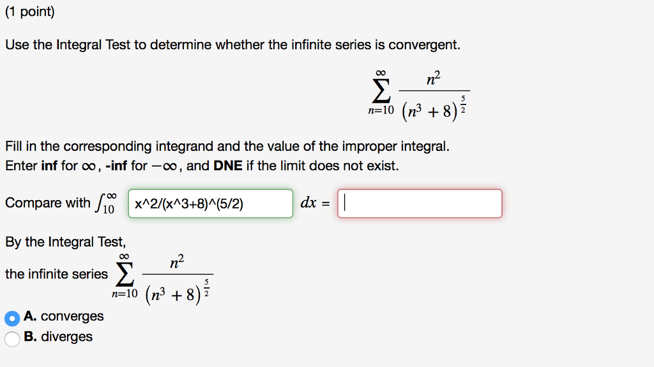This screenshot has width=654, height=367.
Task: Click Compare with label text
Action: 49,203
